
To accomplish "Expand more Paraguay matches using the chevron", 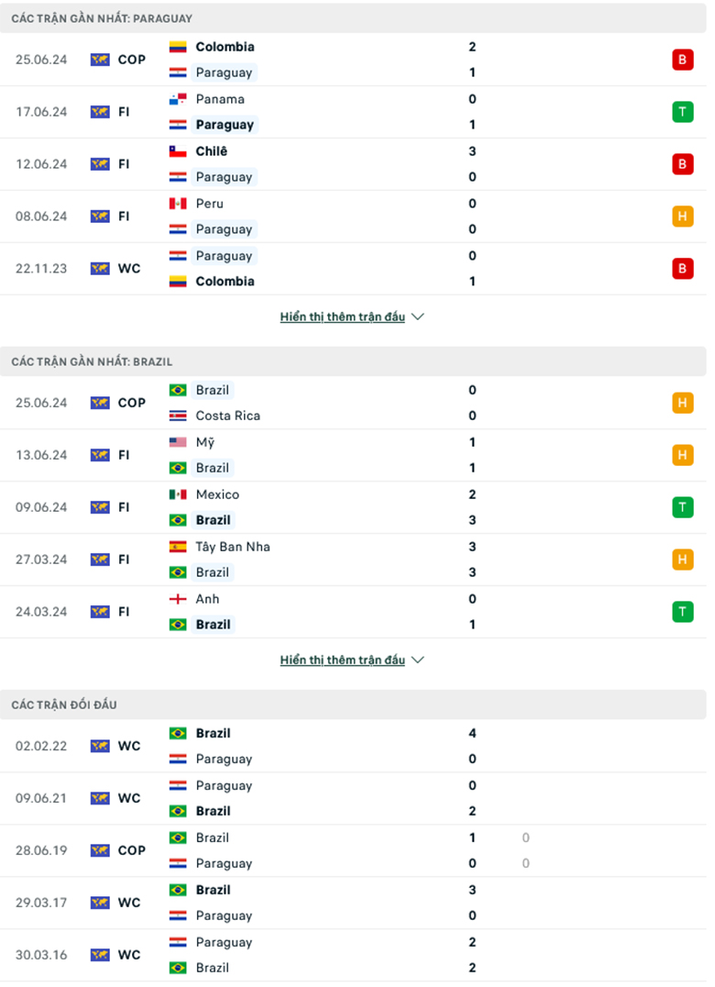I will pos(418,316).
